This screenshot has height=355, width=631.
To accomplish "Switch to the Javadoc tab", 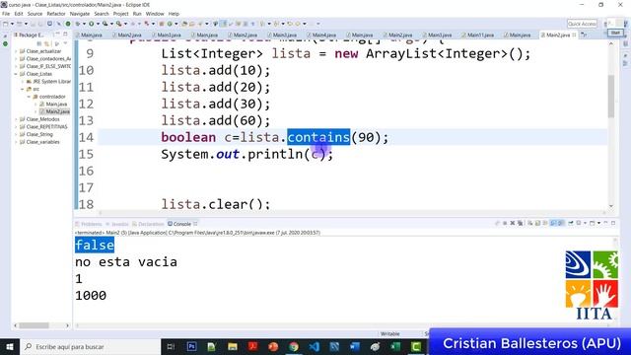I will [x=117, y=224].
